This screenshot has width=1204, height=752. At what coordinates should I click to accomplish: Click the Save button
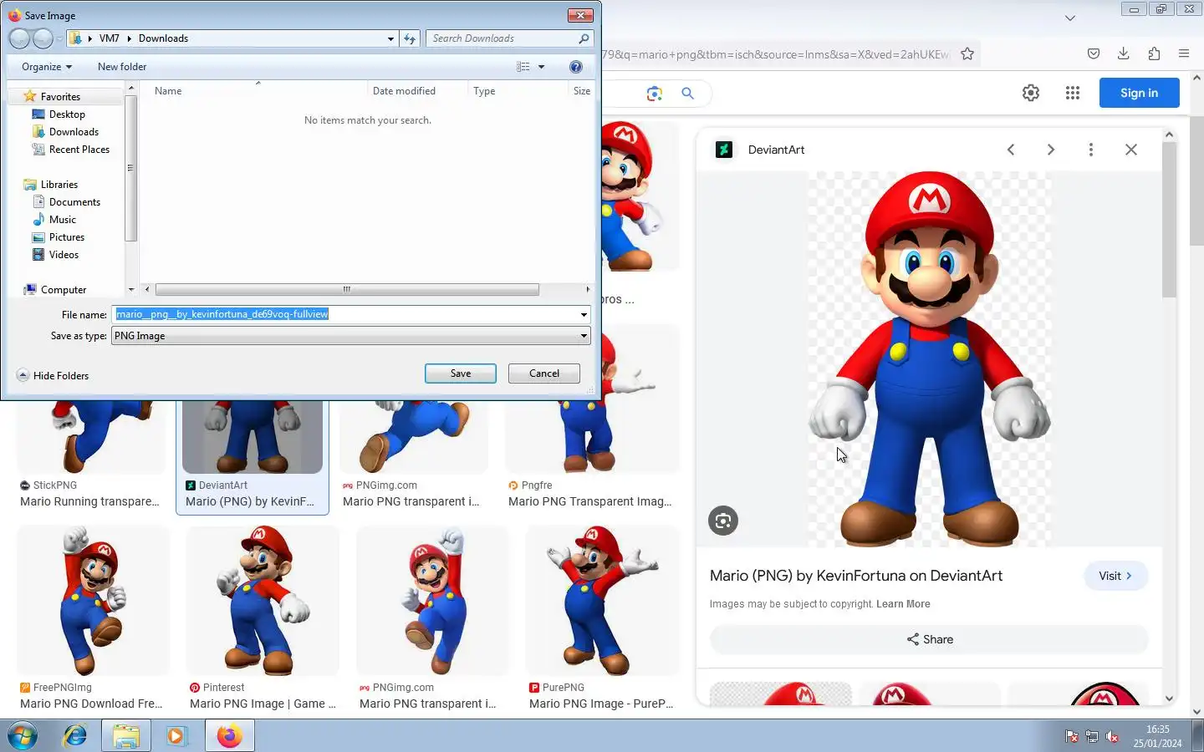pyautogui.click(x=461, y=373)
